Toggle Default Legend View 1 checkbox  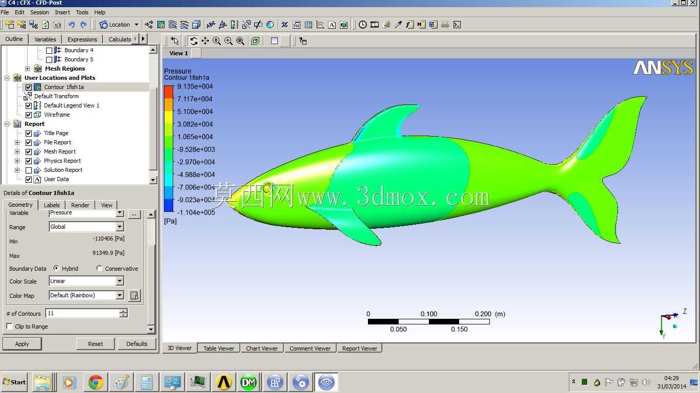click(x=29, y=105)
